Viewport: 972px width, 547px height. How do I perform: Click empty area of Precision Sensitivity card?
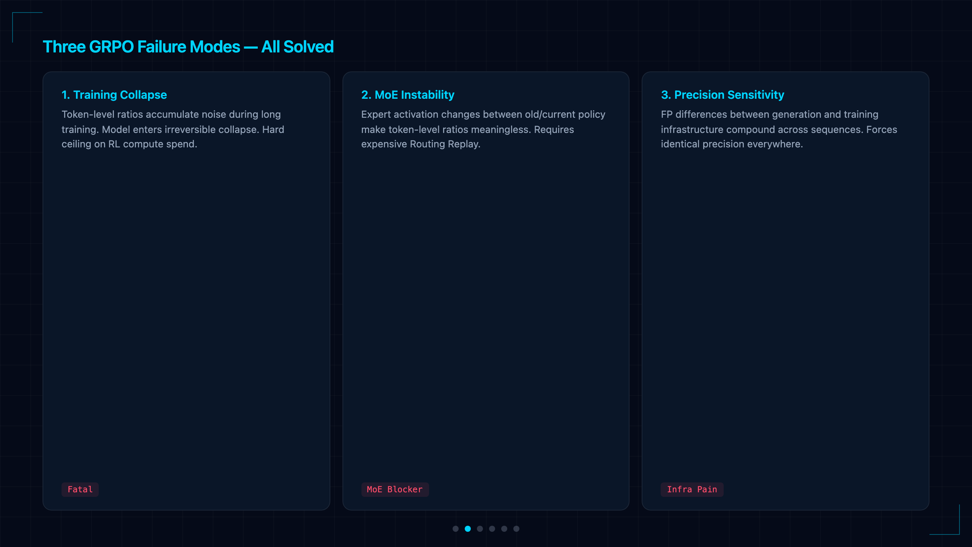785,304
